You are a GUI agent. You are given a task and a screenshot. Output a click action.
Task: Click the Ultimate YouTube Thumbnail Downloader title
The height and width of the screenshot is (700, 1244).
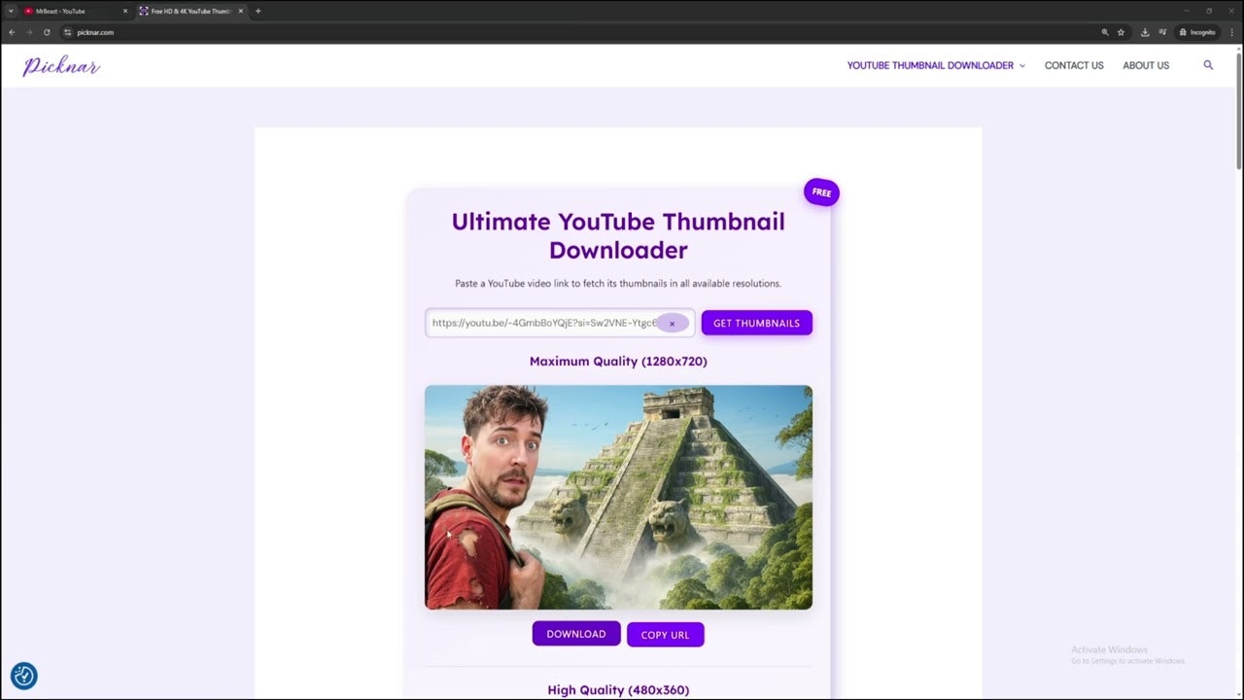(x=618, y=235)
